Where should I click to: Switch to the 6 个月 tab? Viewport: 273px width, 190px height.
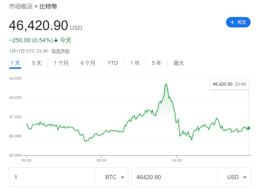click(88, 63)
